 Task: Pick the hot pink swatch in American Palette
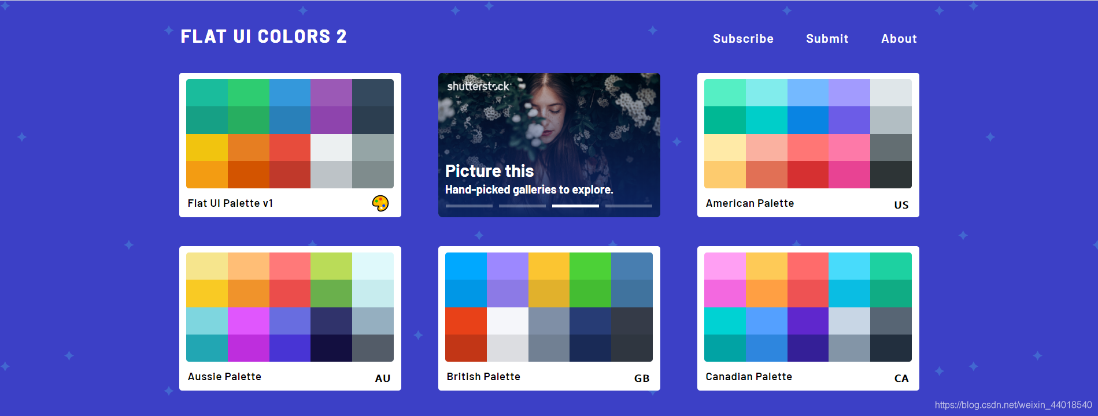tap(849, 175)
